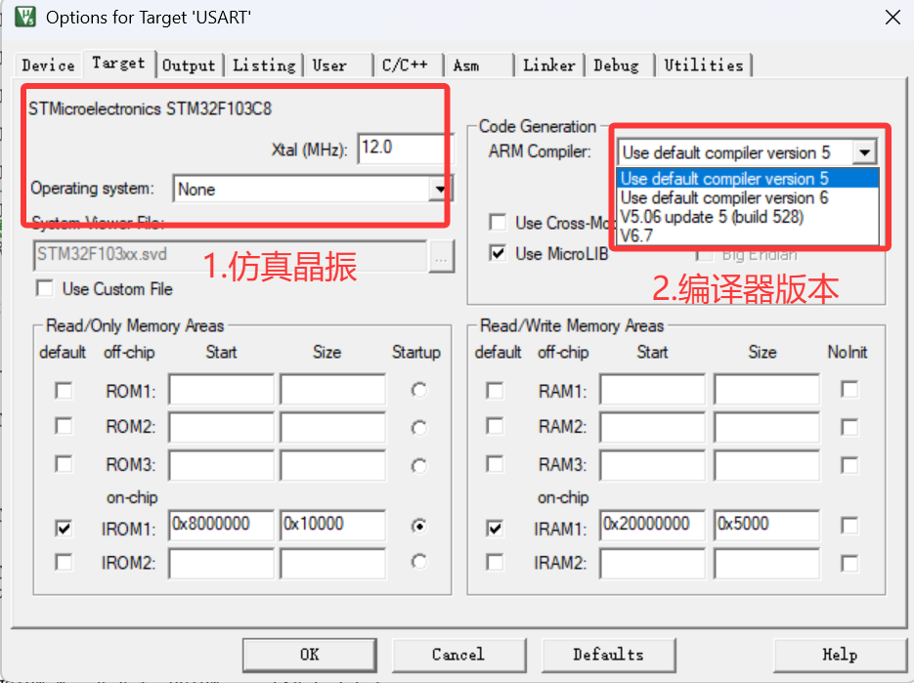Close the Options for Target dialog
The height and width of the screenshot is (683, 914).
pyautogui.click(x=892, y=17)
